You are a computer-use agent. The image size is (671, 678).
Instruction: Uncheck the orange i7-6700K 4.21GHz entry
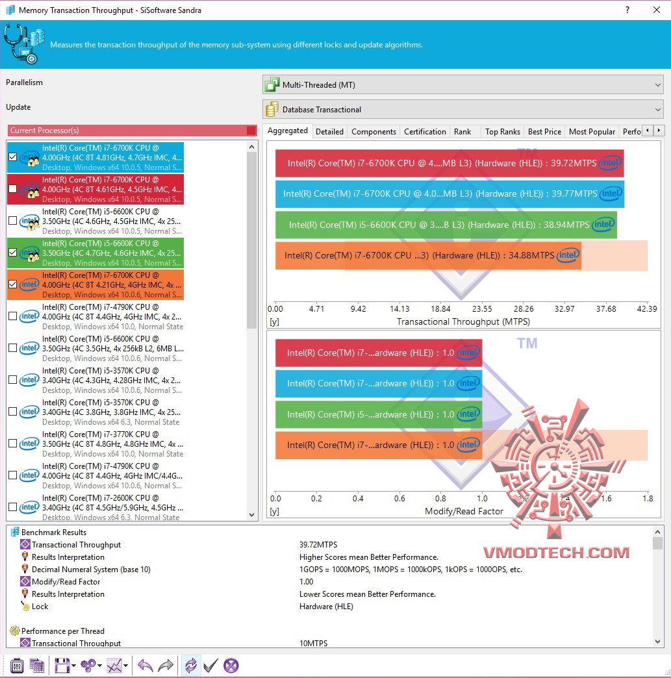[12, 284]
